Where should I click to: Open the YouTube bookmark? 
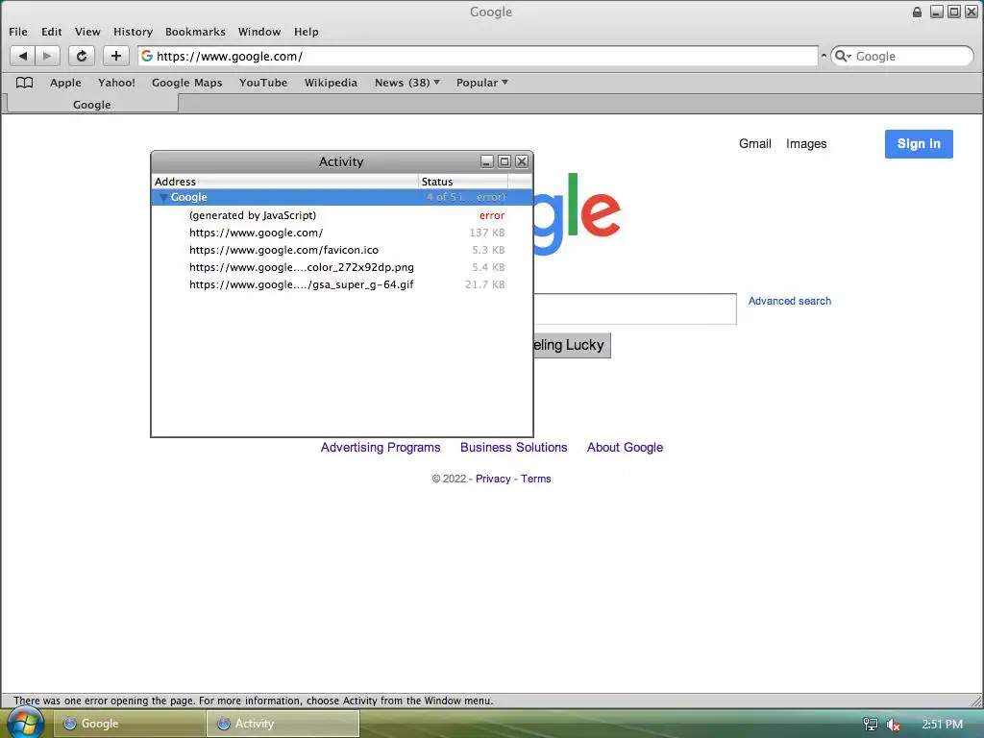coord(263,83)
